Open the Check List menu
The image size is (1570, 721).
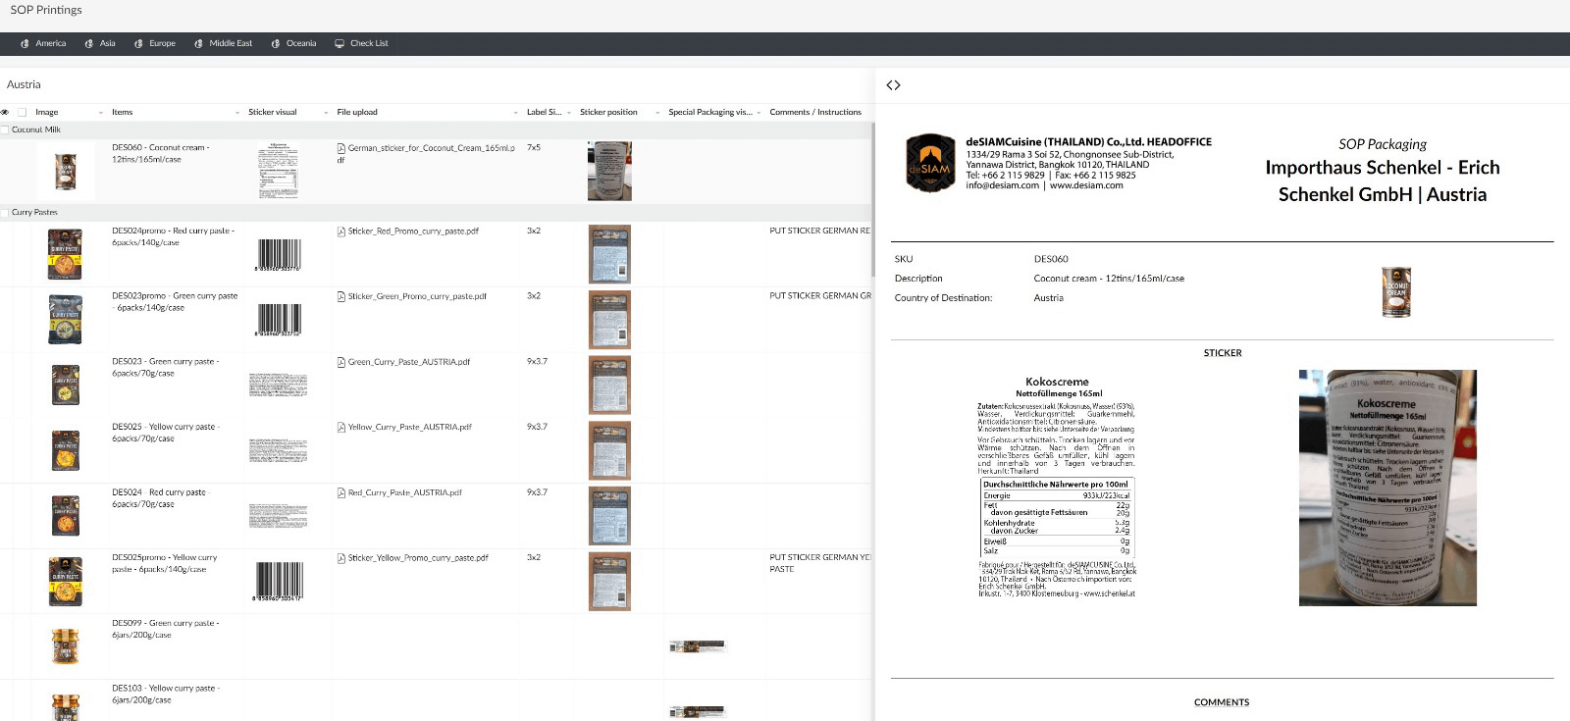[361, 43]
